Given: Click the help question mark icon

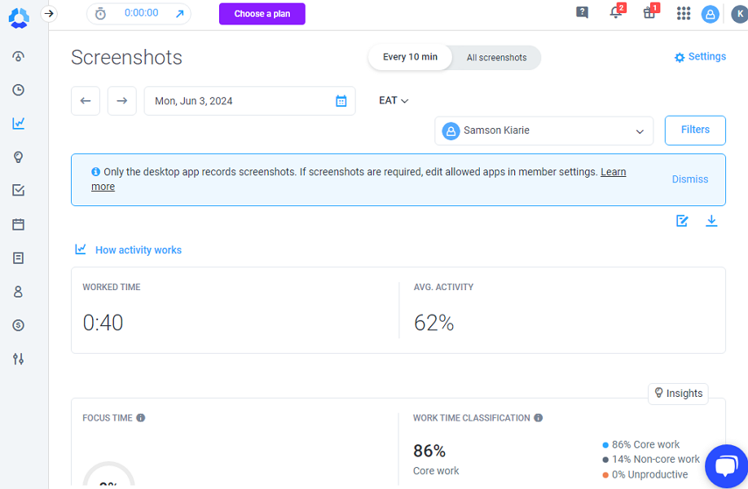Looking at the screenshot, I should [582, 13].
